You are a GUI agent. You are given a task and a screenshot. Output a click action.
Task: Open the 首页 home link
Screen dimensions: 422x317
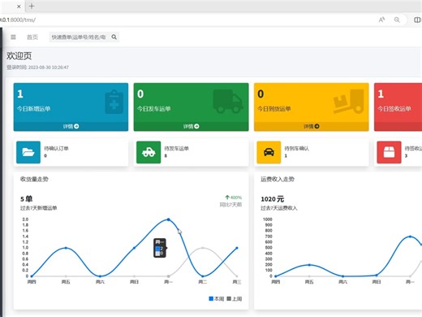[32, 37]
